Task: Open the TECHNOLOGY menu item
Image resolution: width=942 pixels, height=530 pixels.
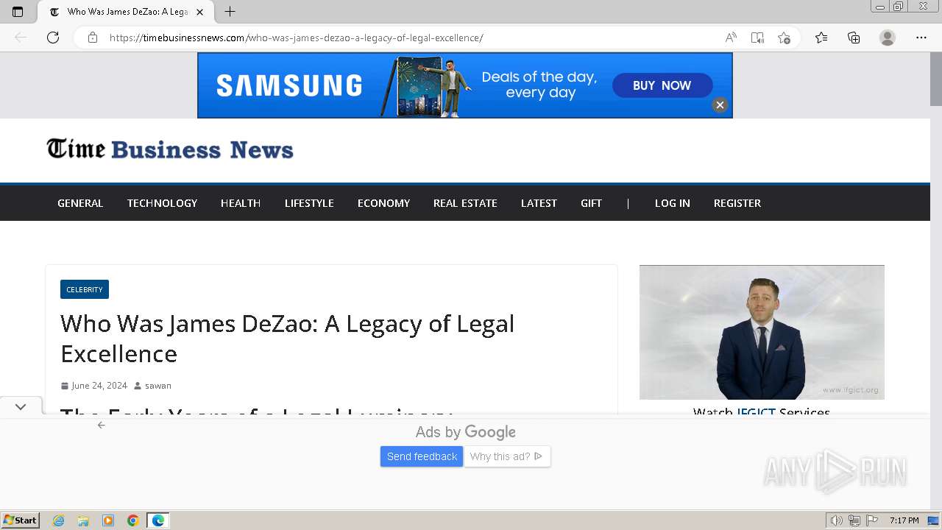Action: [x=162, y=203]
